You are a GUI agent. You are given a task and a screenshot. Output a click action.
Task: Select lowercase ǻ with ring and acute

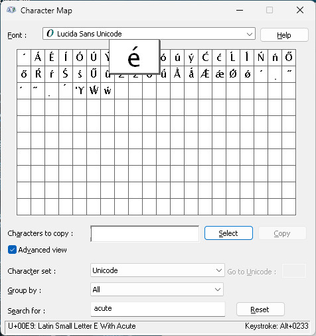click(x=191, y=74)
